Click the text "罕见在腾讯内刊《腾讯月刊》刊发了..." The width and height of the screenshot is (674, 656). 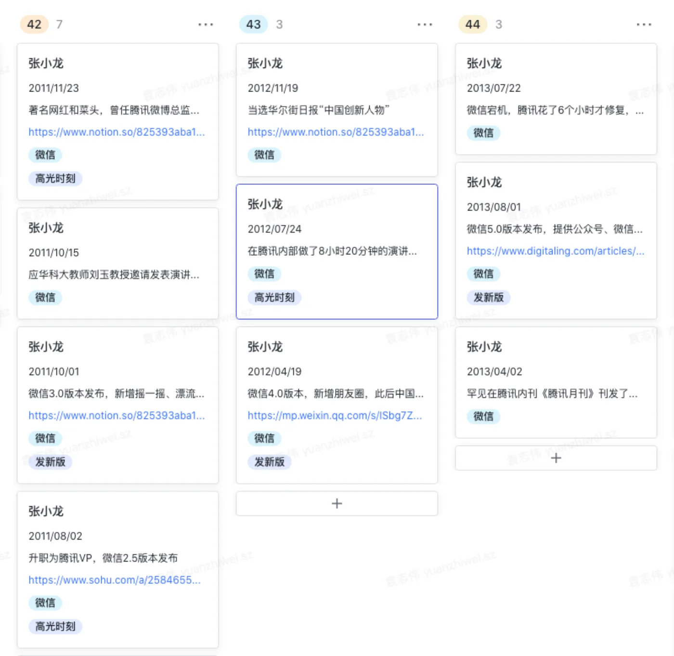click(552, 394)
